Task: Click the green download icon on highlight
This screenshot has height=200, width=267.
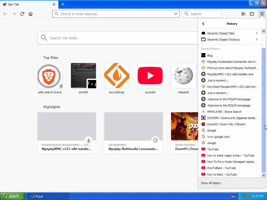Action: click(x=89, y=140)
